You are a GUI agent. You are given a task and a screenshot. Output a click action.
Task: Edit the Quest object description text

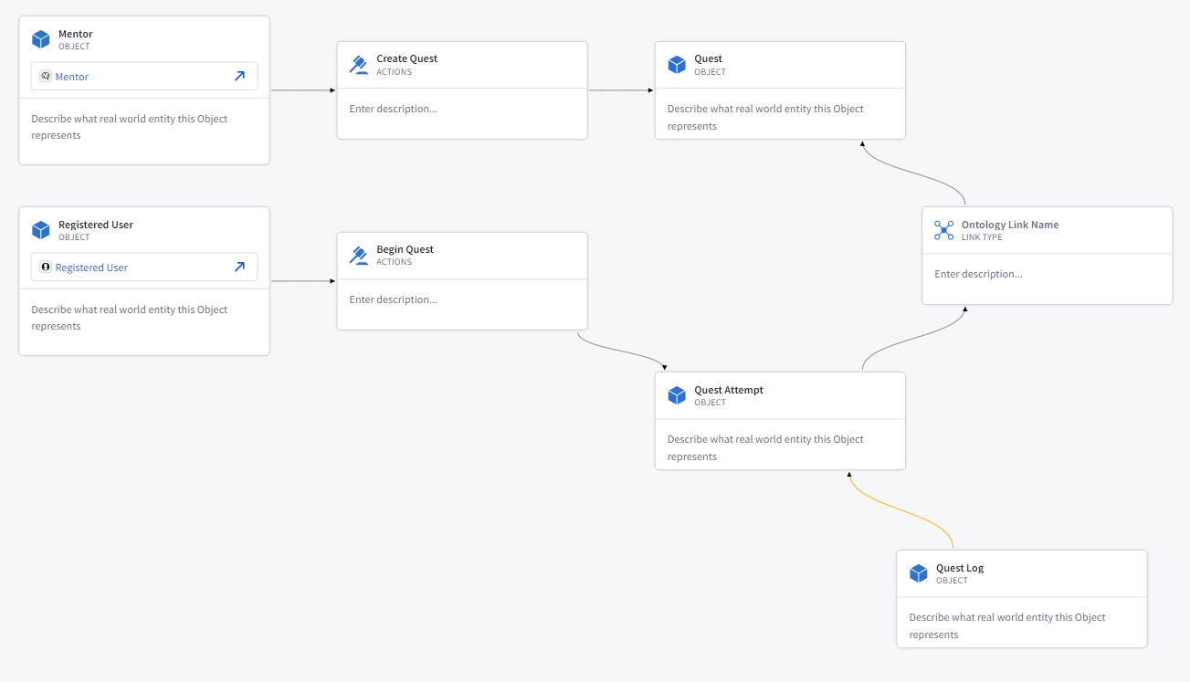click(x=765, y=117)
